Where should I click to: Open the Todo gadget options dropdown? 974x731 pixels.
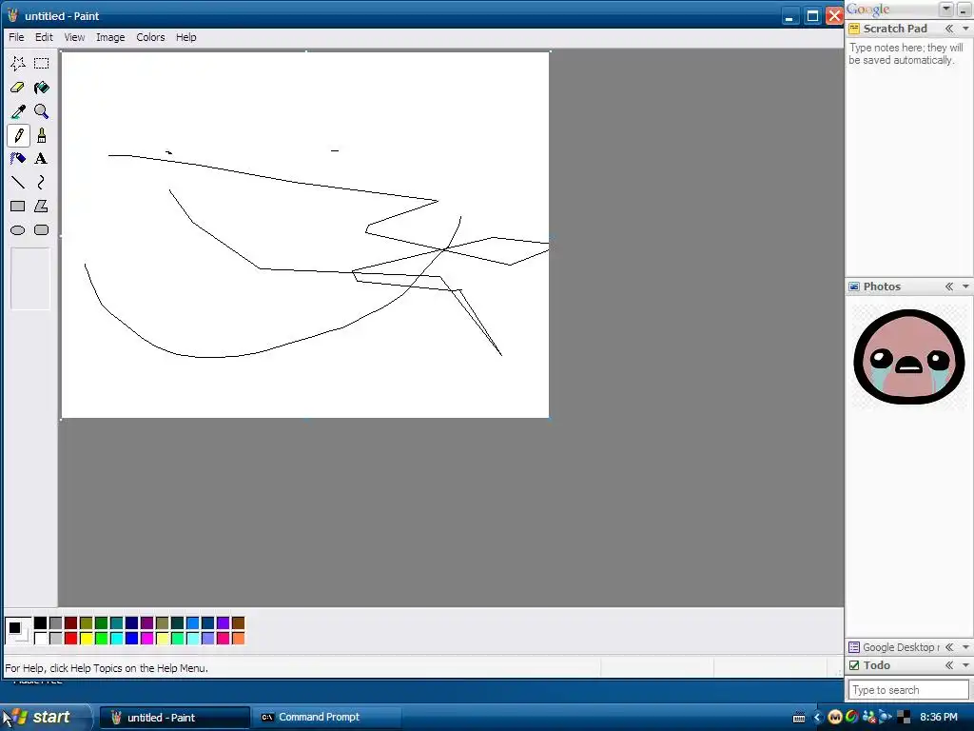pyautogui.click(x=965, y=665)
